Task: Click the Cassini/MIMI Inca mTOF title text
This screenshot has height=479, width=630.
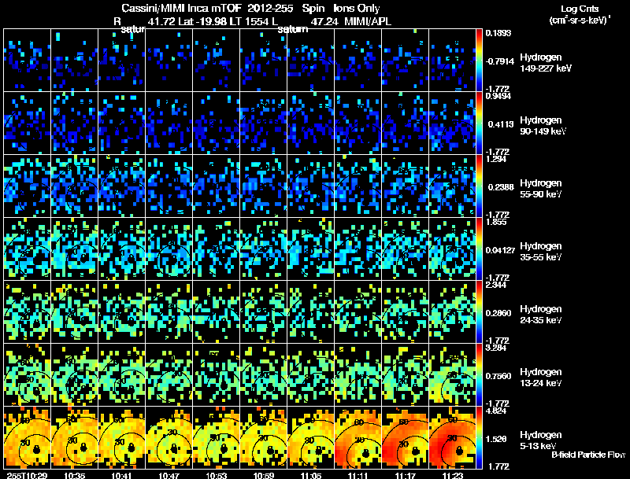Action: pos(181,8)
